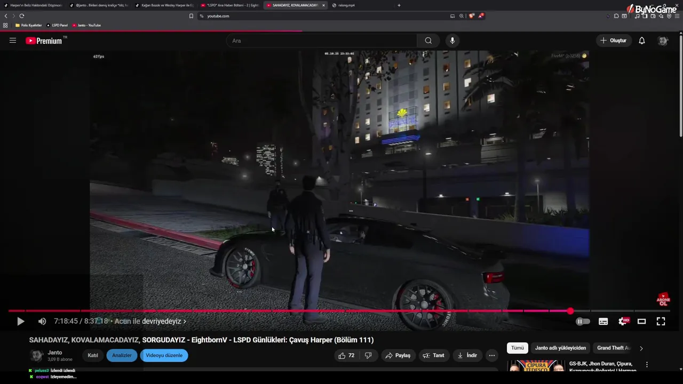Start voice search with microphone icon
Viewport: 683px width, 384px height.
pos(452,41)
